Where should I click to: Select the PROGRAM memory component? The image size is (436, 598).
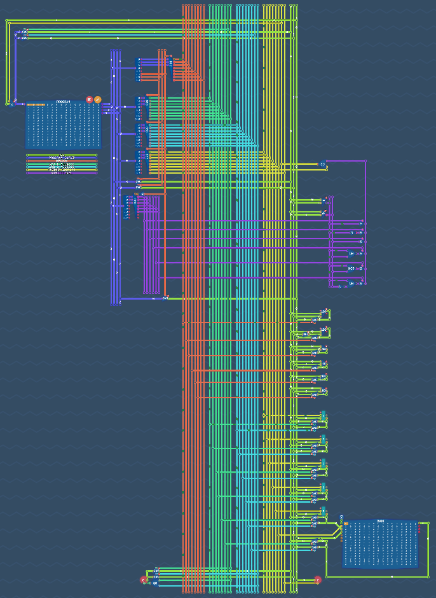tap(64, 124)
